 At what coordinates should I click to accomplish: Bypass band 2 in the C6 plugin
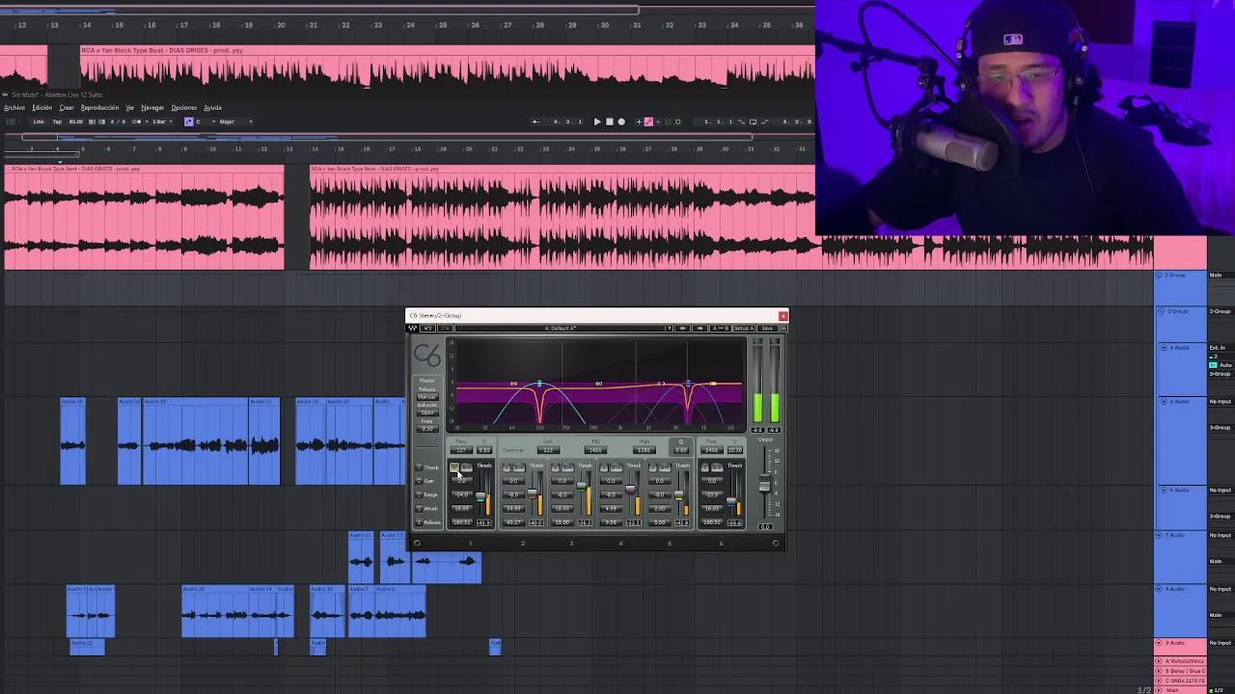tap(519, 467)
